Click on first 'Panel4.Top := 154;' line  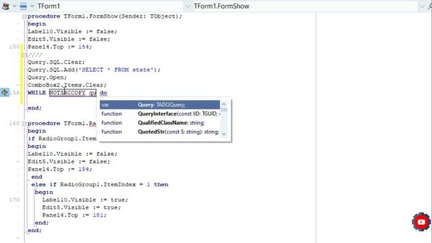[60, 47]
